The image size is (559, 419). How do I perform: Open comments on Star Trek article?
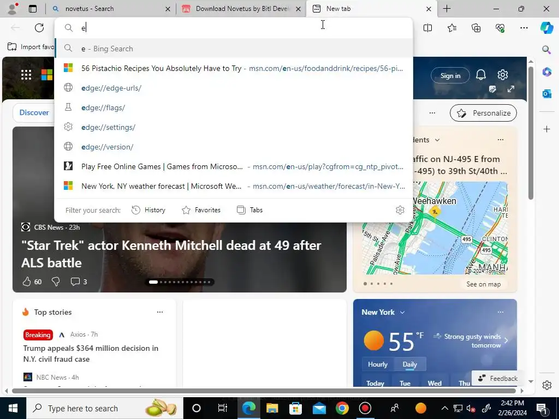tap(79, 282)
